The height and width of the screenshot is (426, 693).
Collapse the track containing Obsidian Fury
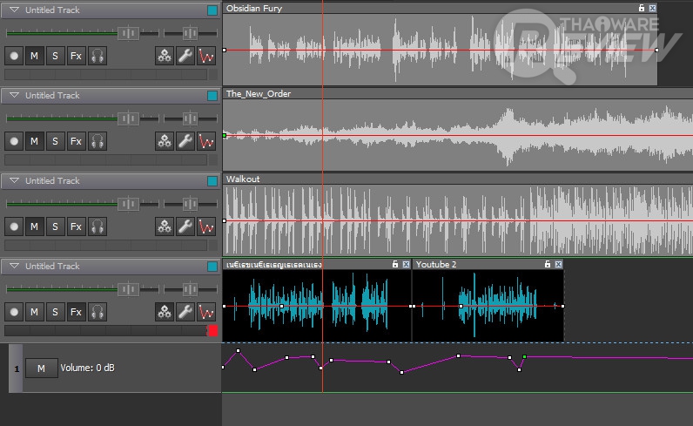click(x=14, y=10)
